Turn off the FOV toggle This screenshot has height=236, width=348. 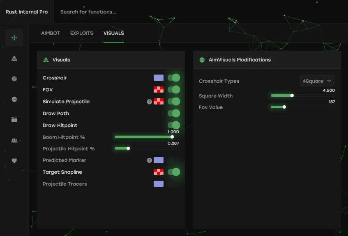[174, 90]
